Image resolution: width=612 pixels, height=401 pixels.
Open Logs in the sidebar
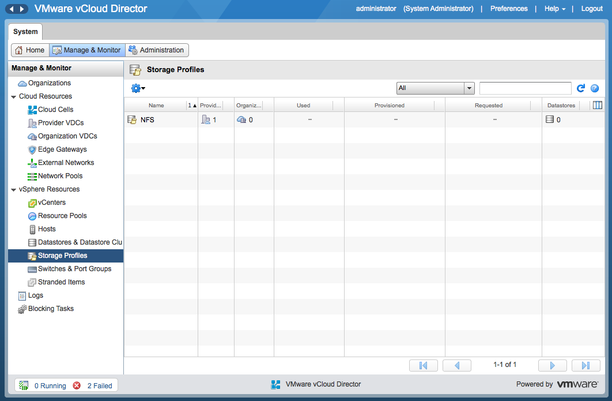point(36,295)
